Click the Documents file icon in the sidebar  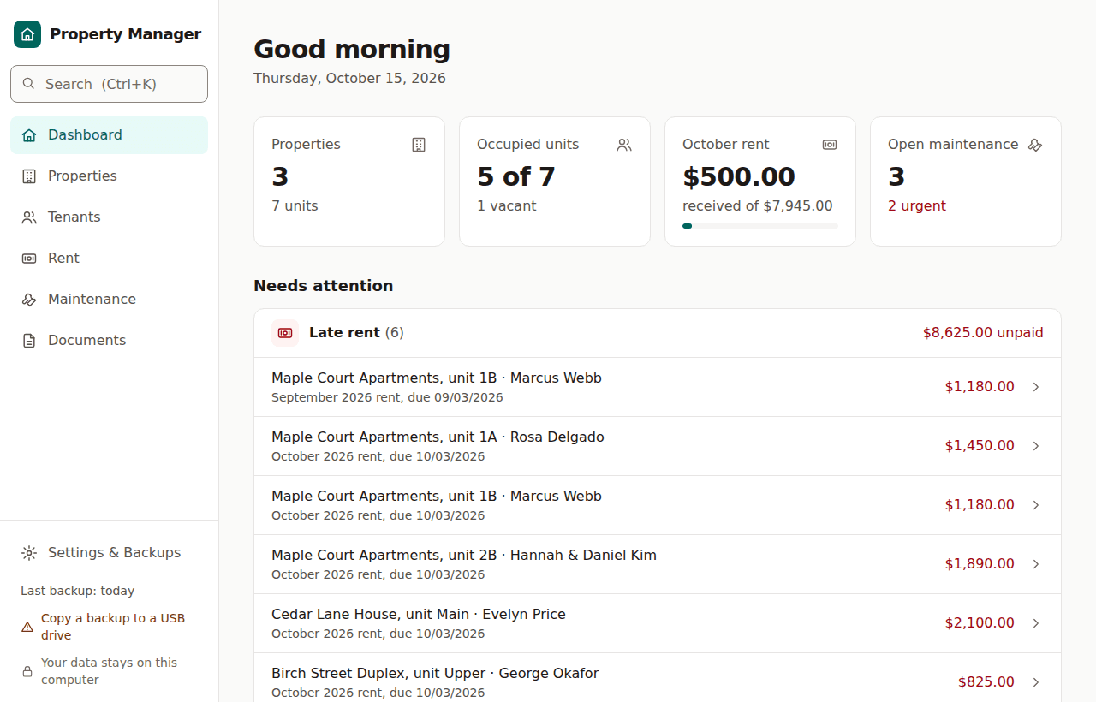click(x=29, y=341)
